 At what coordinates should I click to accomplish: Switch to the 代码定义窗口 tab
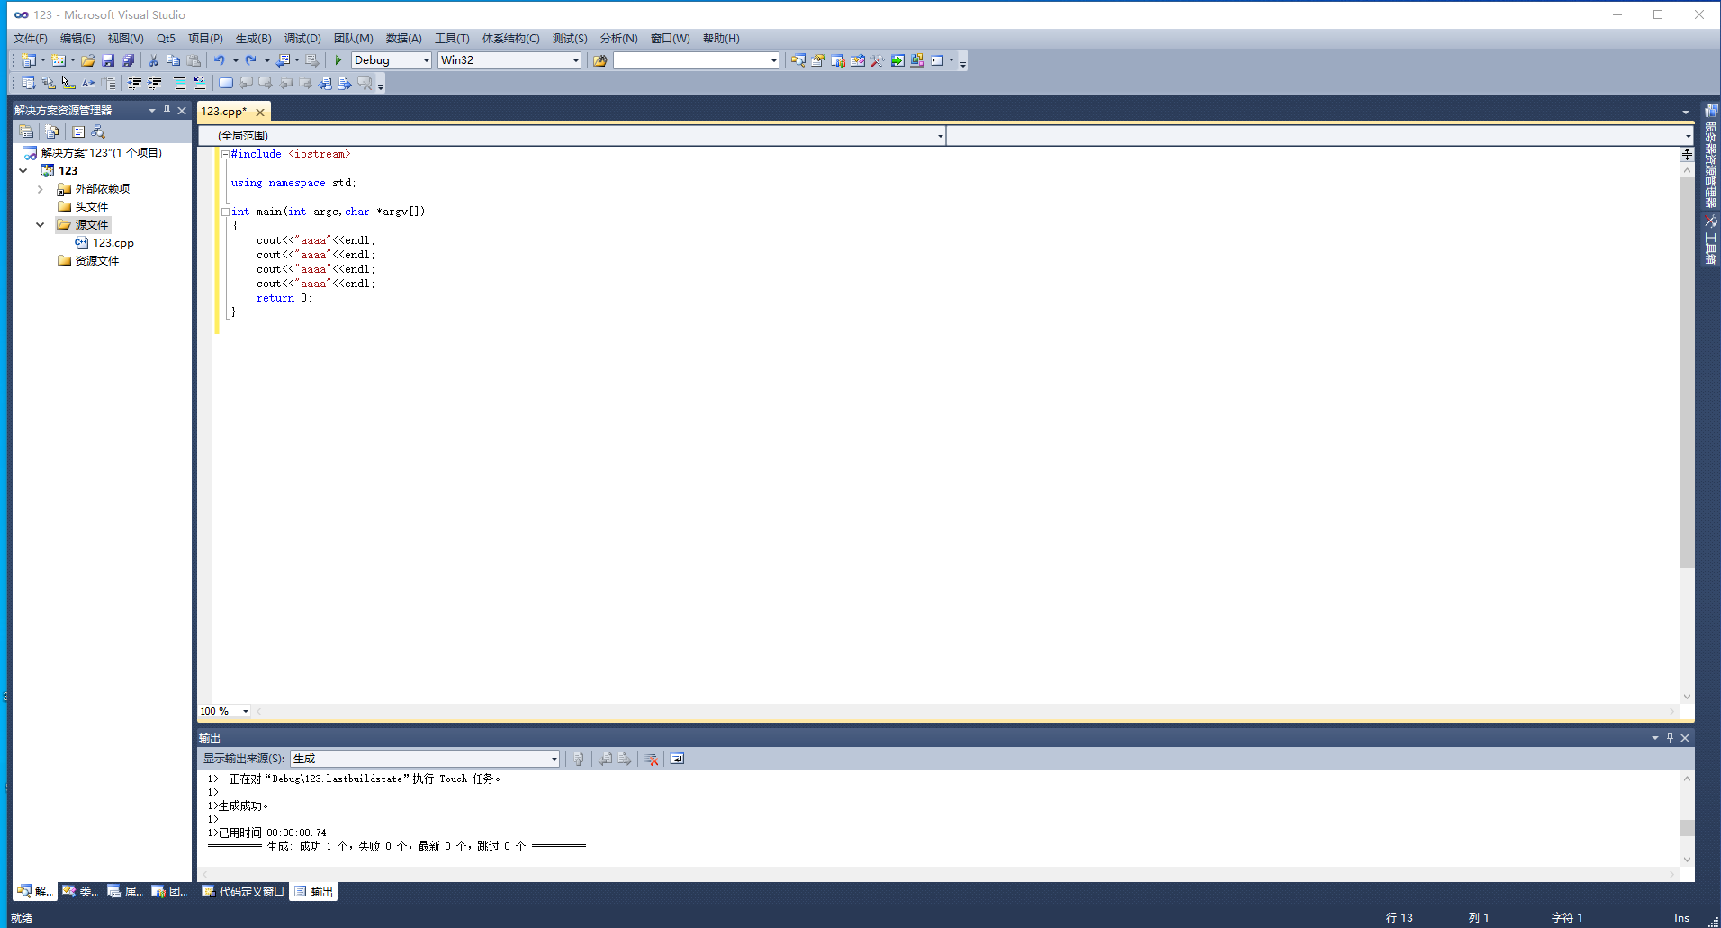click(242, 892)
